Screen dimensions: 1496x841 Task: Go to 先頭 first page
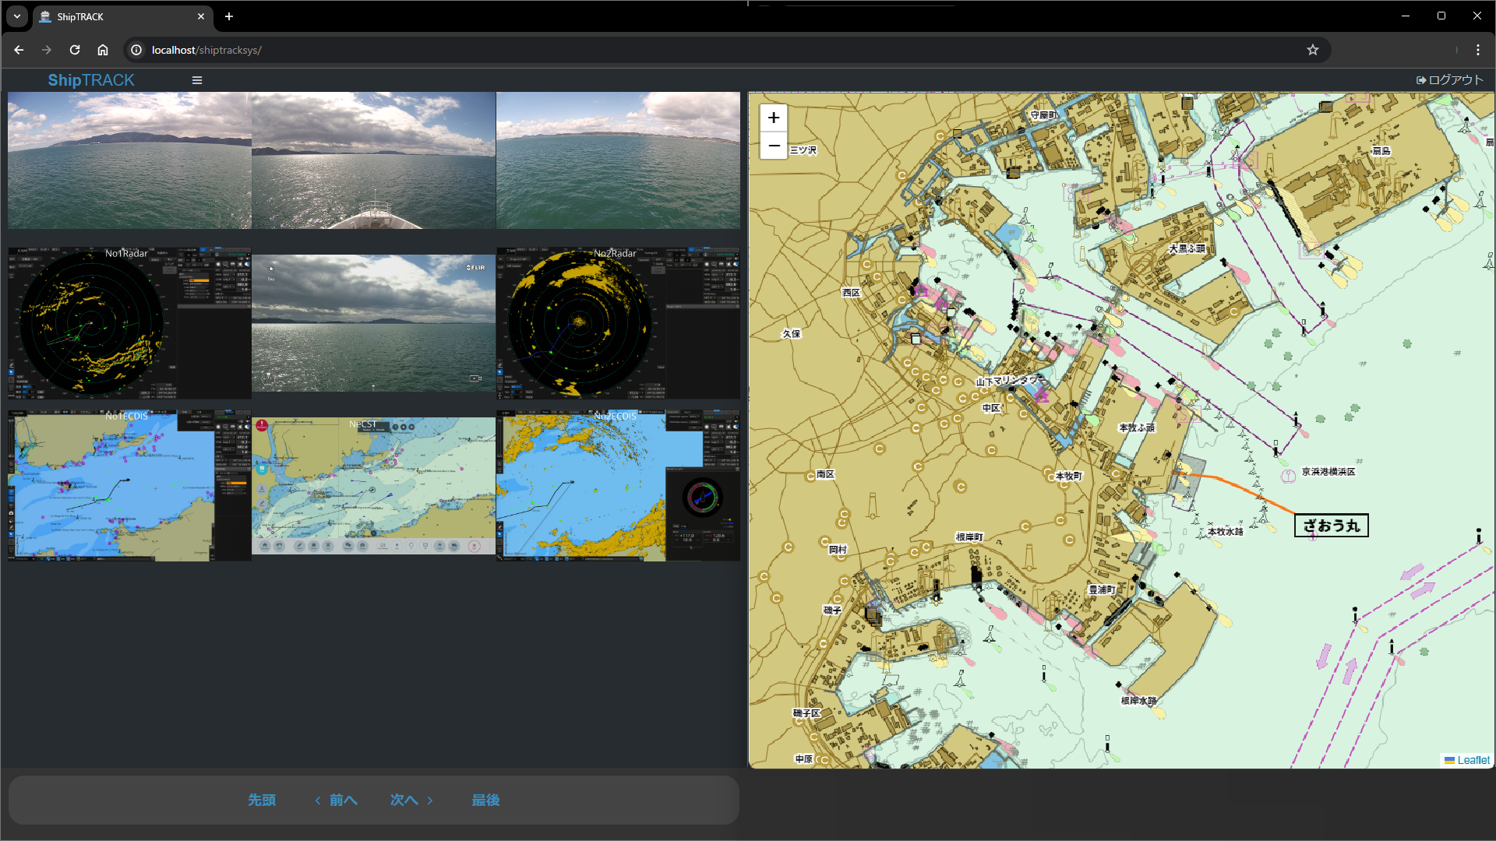click(262, 800)
